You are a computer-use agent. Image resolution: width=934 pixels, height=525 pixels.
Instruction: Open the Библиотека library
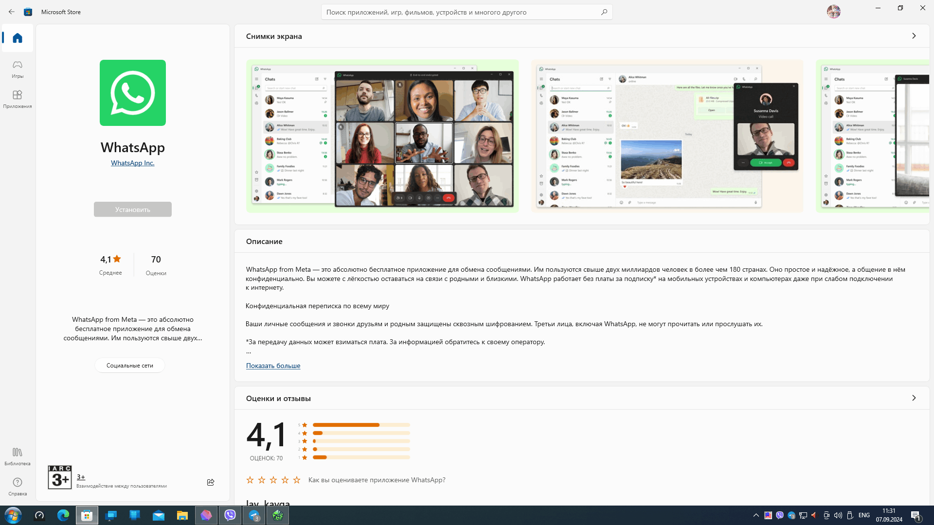coord(18,456)
